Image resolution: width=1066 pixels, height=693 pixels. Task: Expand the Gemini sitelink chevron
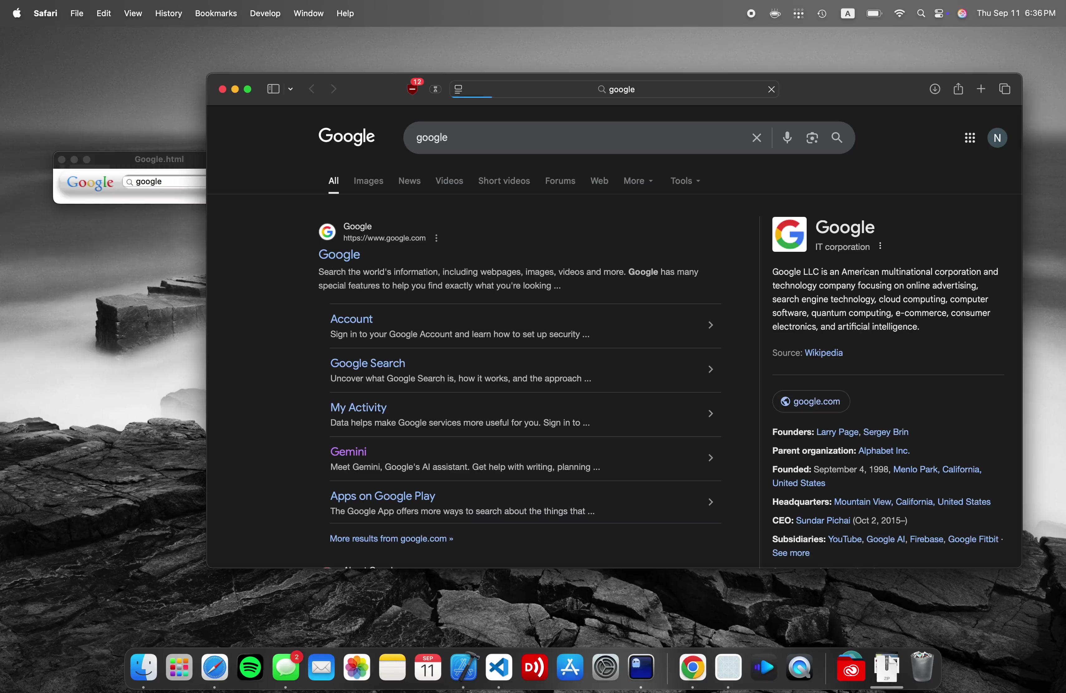[x=710, y=458]
